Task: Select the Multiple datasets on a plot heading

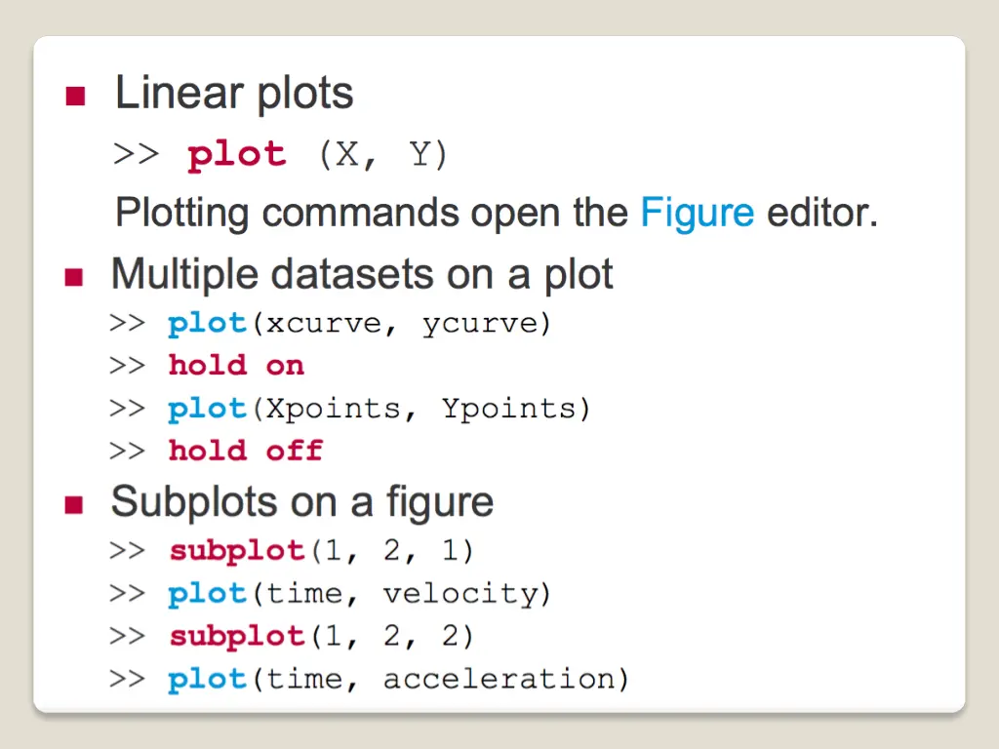Action: coord(362,274)
